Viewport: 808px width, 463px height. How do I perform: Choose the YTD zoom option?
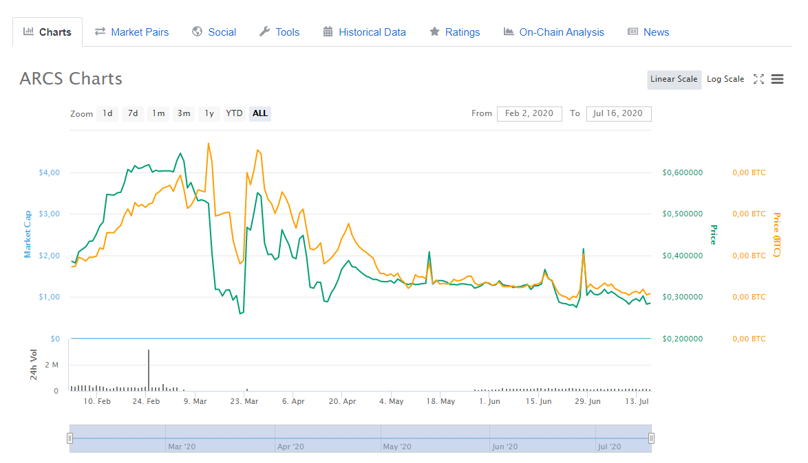(x=235, y=113)
